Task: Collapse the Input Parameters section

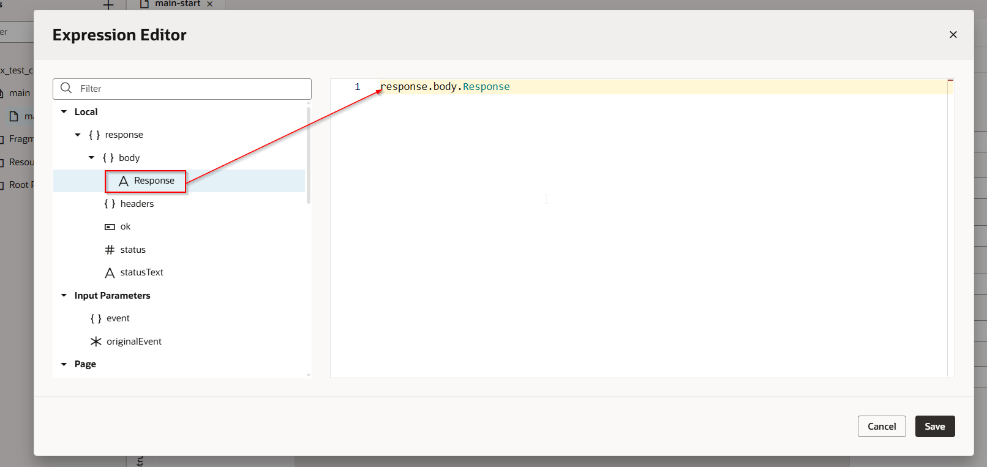Action: (x=64, y=296)
